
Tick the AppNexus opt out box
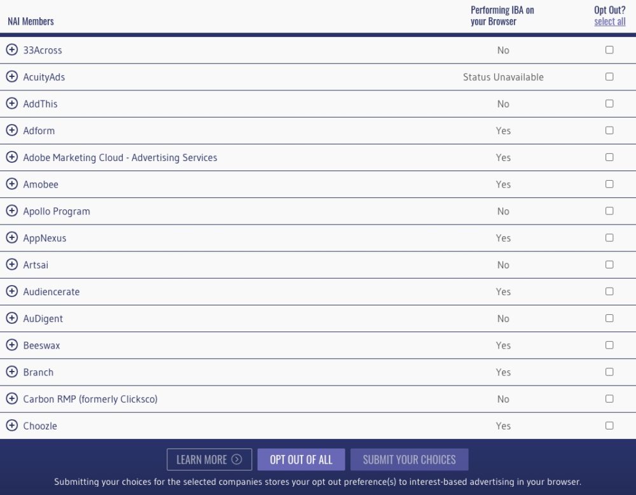[609, 237]
